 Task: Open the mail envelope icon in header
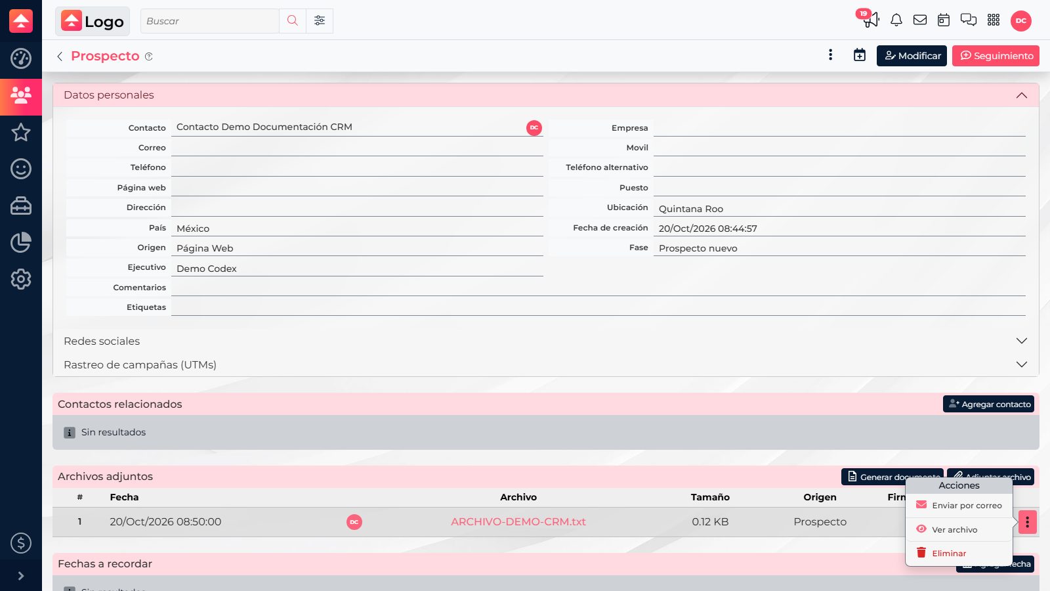pyautogui.click(x=920, y=20)
